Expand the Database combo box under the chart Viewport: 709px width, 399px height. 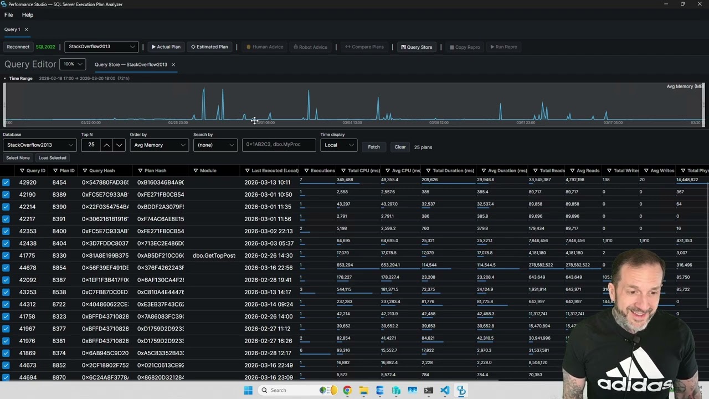[x=39, y=145]
